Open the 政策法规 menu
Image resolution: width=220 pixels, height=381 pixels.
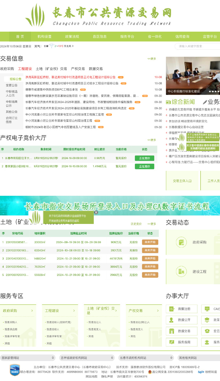(72, 36)
